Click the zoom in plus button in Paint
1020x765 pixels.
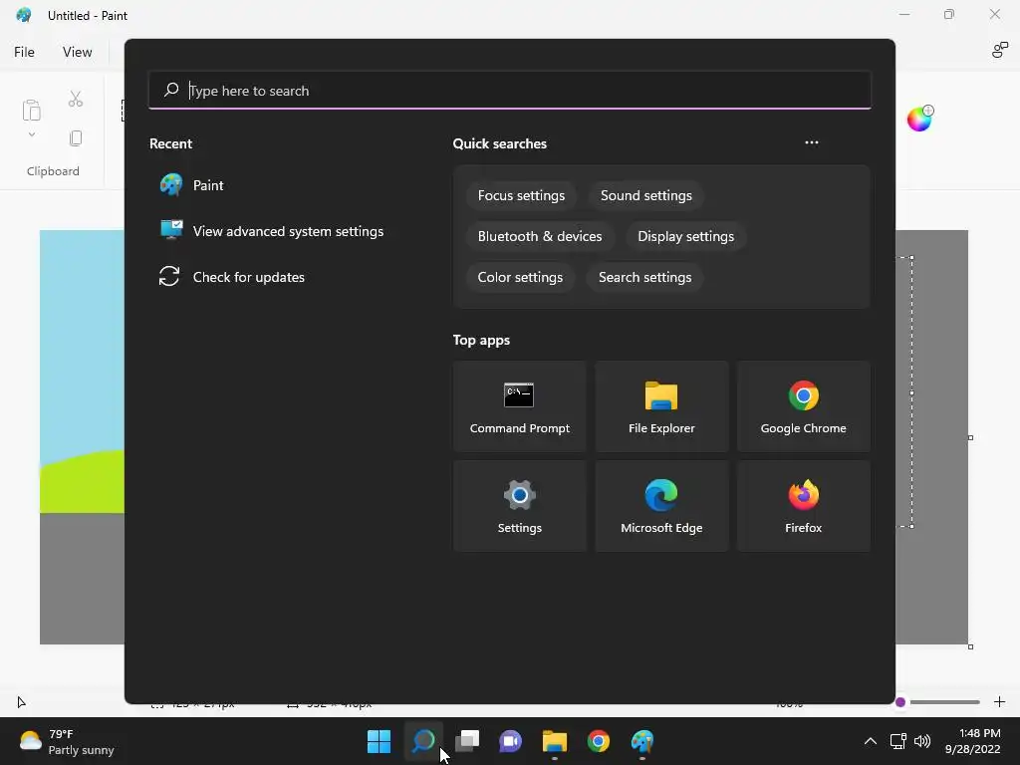(x=999, y=702)
